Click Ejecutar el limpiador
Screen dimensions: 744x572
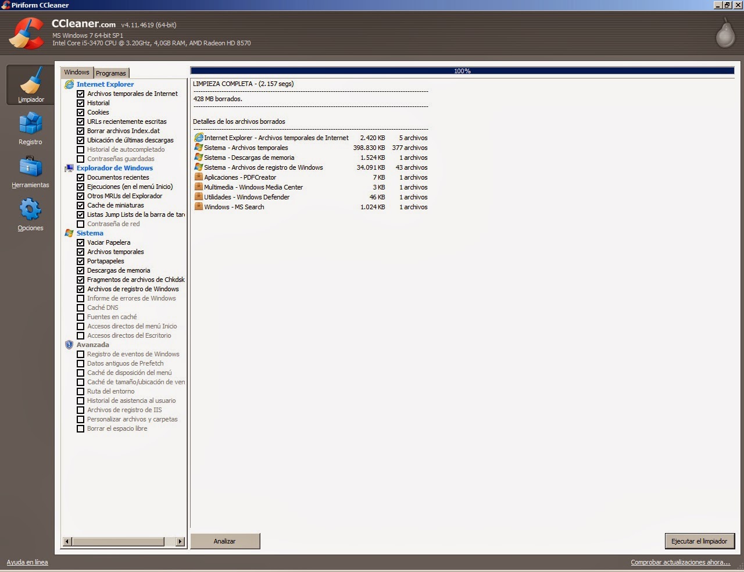tap(700, 541)
